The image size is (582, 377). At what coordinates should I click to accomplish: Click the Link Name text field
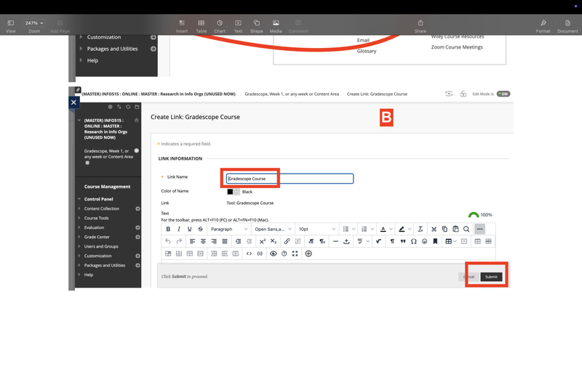pos(289,179)
